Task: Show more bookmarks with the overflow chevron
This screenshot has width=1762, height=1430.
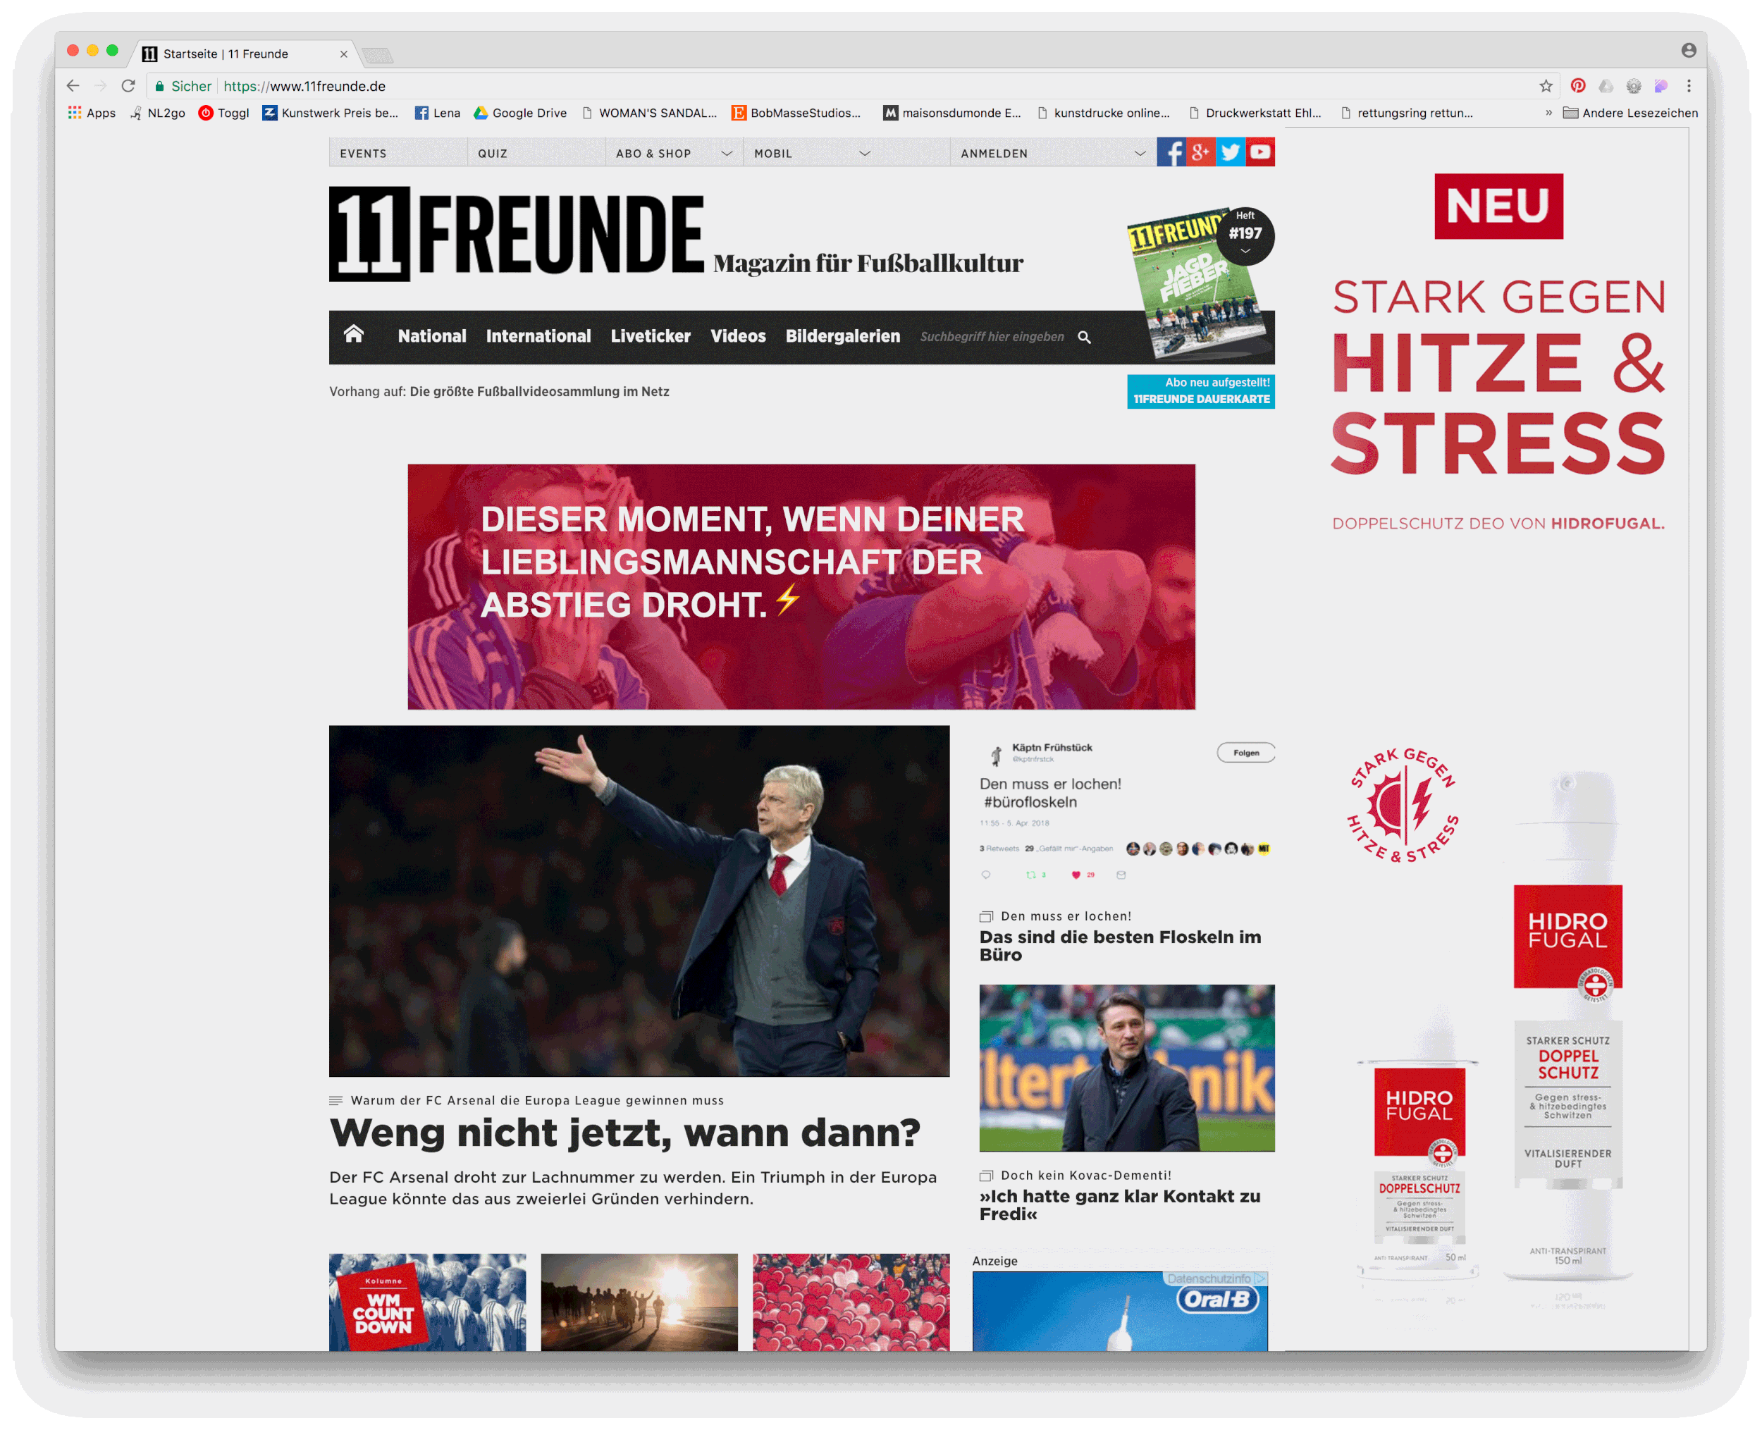Action: pyautogui.click(x=1548, y=113)
